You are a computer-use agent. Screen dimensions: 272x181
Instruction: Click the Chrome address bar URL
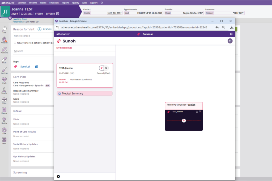[x=134, y=27]
